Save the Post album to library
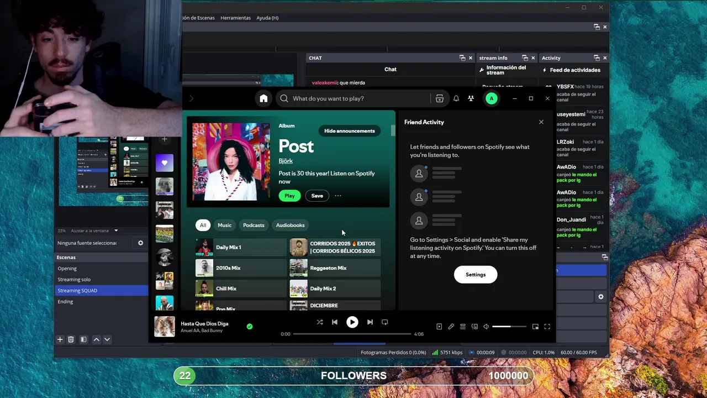Viewport: 707px width, 398px height. 317,196
